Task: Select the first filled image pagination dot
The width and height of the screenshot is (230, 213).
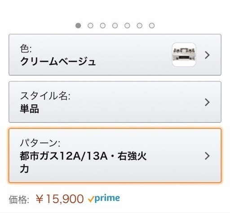Action: pyautogui.click(x=78, y=26)
